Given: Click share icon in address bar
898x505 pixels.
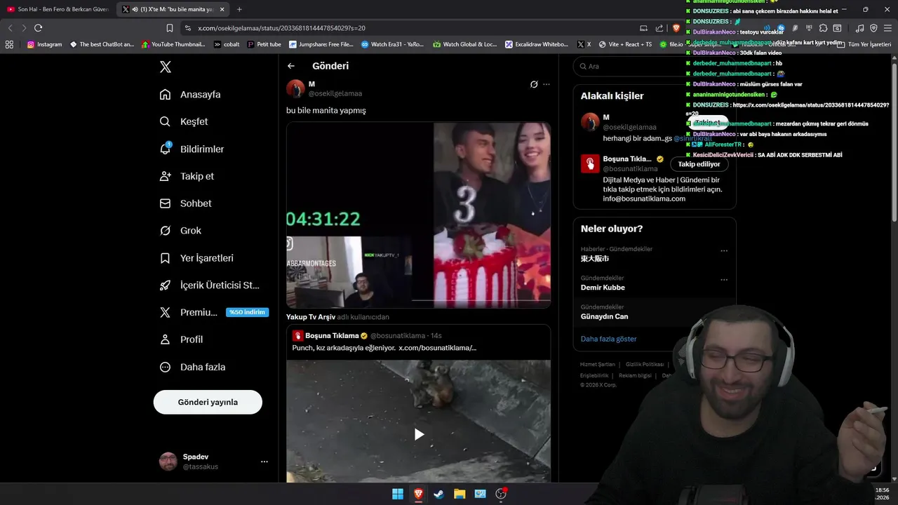Looking at the screenshot, I should [659, 28].
